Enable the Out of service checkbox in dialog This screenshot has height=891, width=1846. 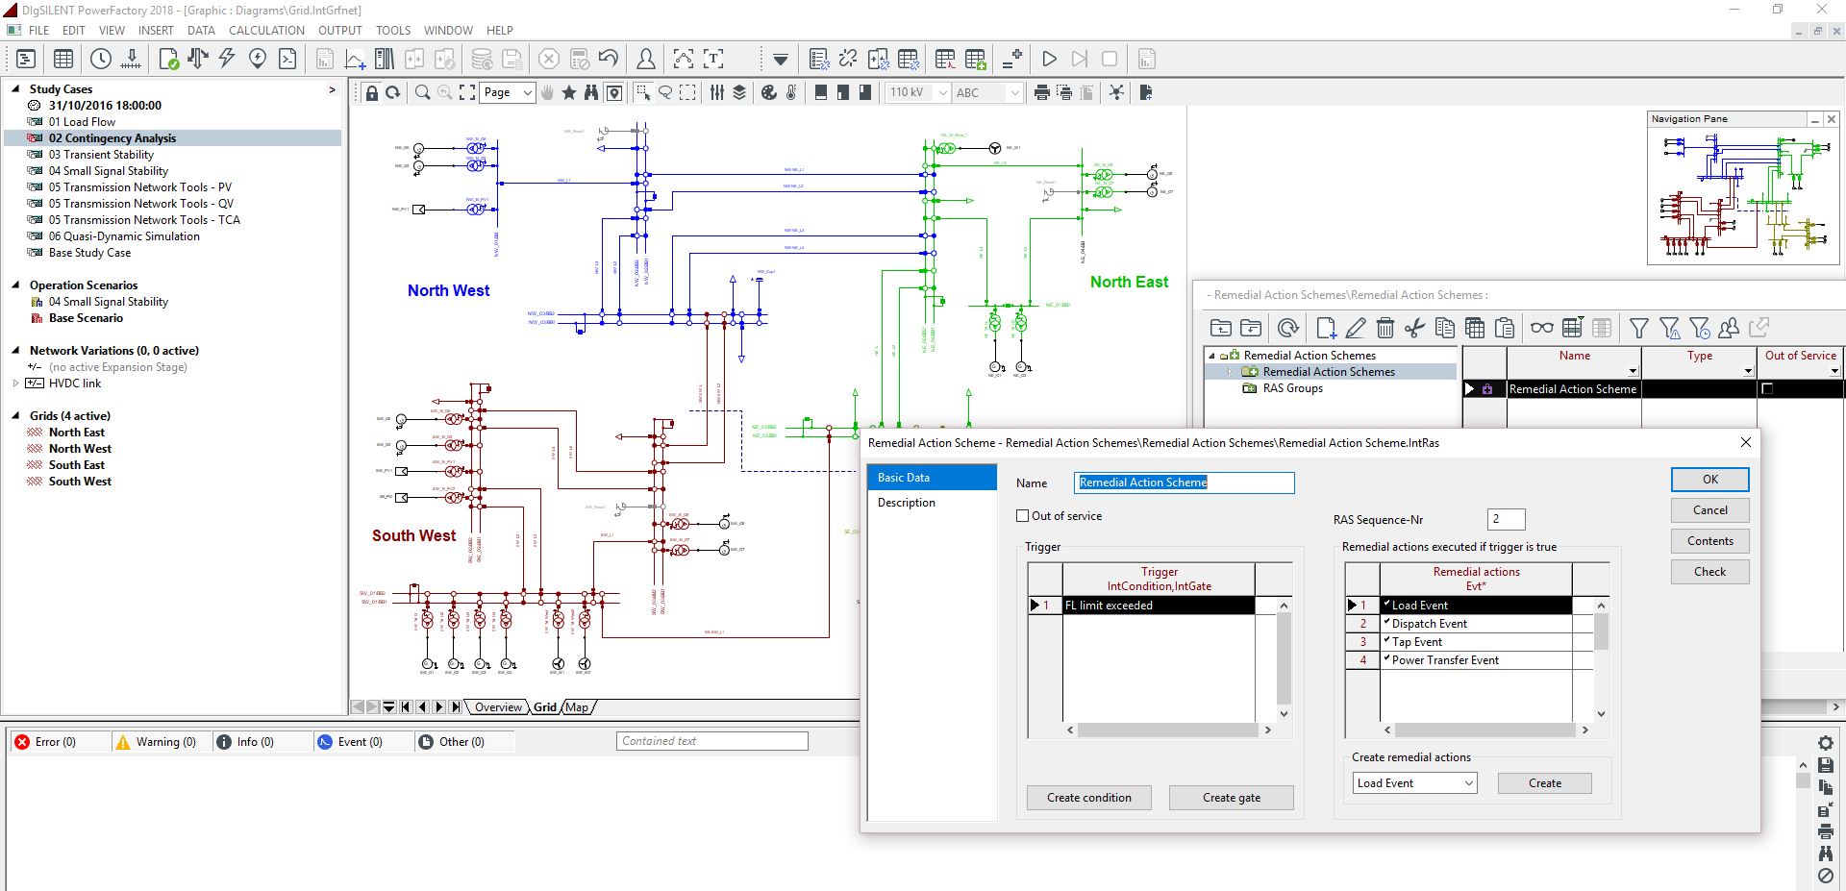(1023, 516)
